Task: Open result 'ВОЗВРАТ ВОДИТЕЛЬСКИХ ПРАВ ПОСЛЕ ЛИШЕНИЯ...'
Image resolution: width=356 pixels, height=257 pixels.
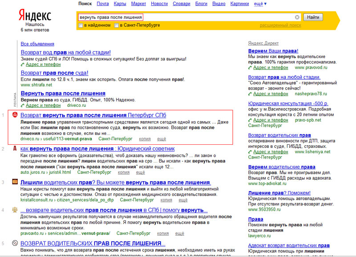Action: pos(93,244)
